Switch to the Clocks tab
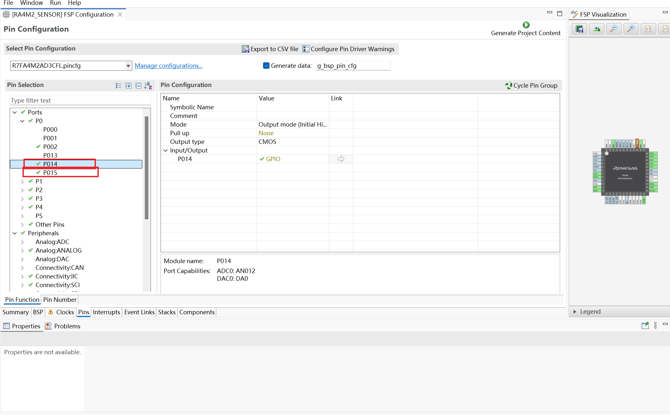Viewport: 670px width, 415px height. point(61,312)
